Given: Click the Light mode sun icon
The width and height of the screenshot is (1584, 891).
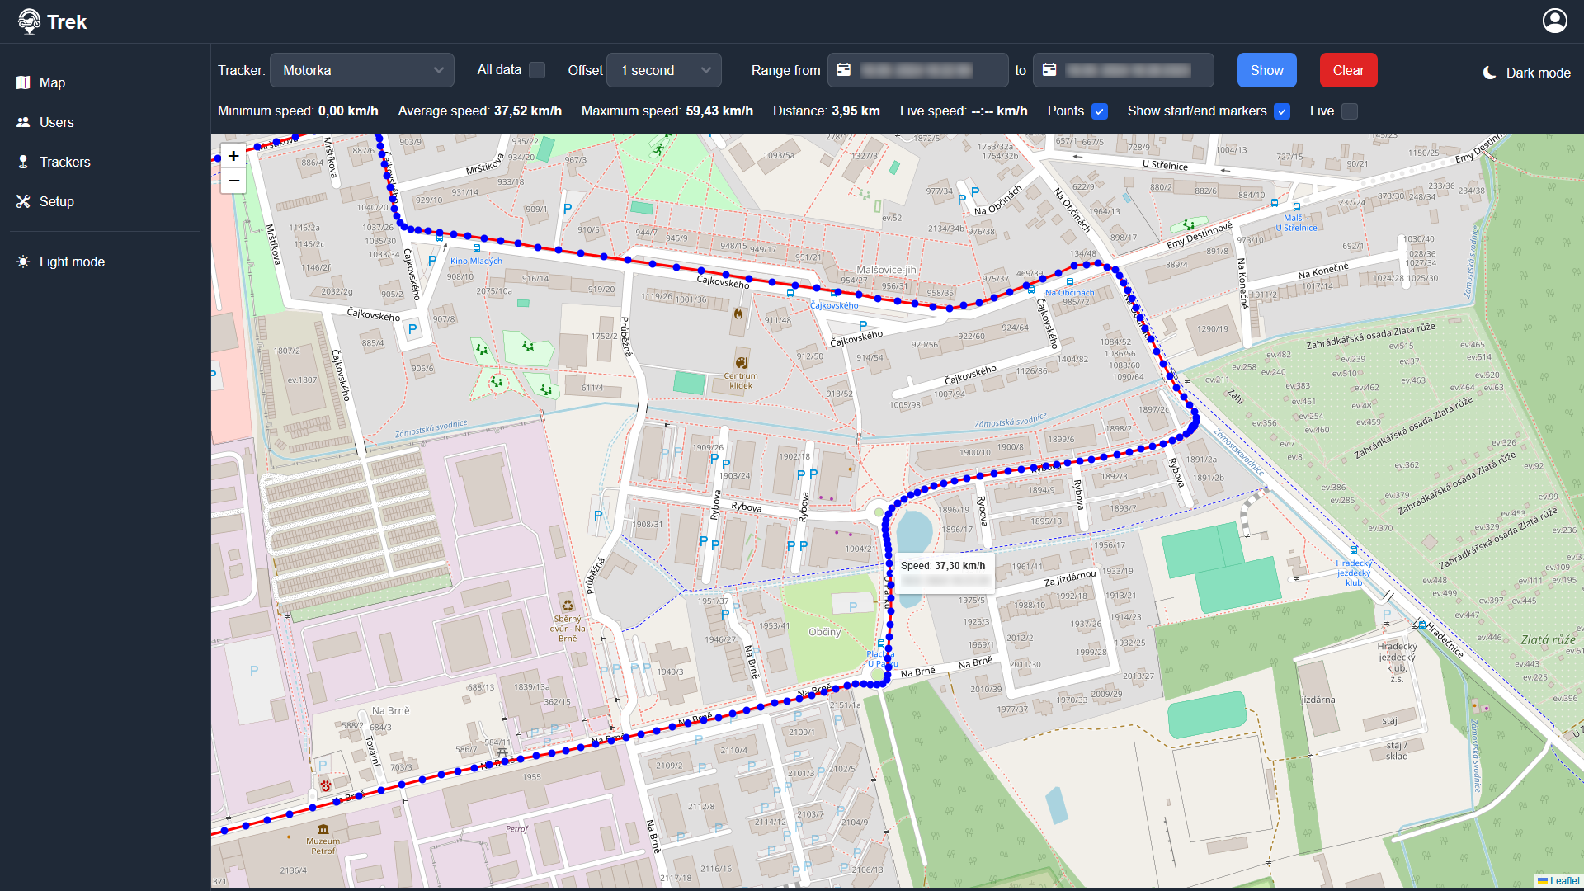Looking at the screenshot, I should (x=23, y=262).
